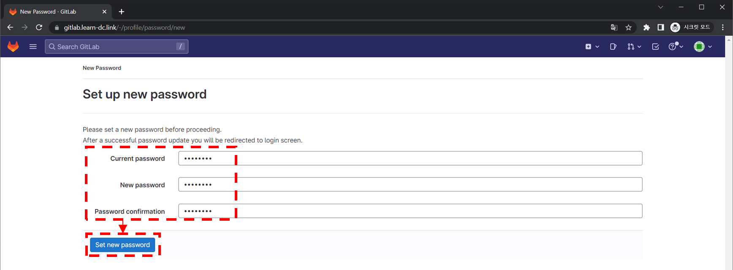Bookmark page with the star icon
The height and width of the screenshot is (270, 733).
click(x=628, y=27)
